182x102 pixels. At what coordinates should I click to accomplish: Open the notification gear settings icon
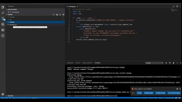177,89
